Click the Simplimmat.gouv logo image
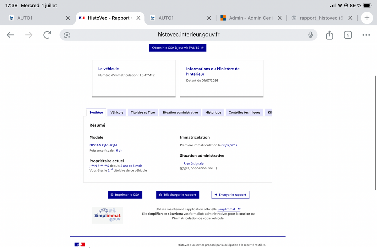 pyautogui.click(x=107, y=215)
